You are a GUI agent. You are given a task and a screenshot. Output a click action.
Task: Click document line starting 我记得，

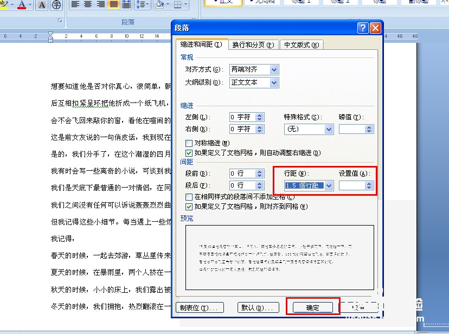pos(63,239)
